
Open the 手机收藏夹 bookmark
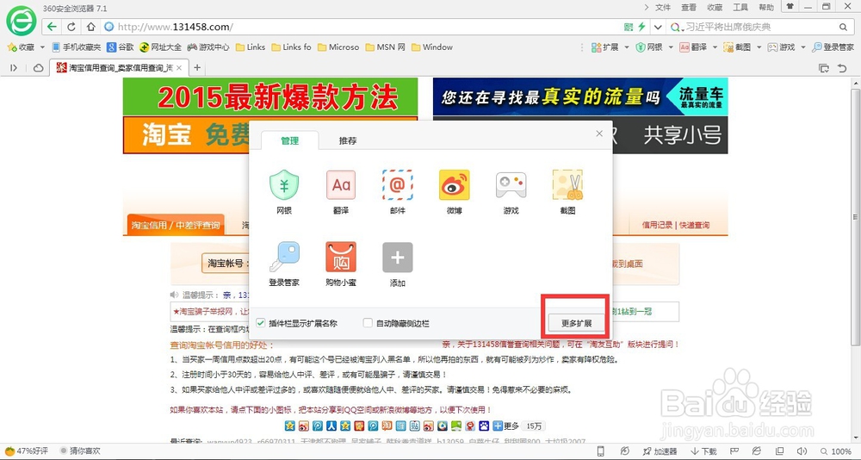pos(77,47)
